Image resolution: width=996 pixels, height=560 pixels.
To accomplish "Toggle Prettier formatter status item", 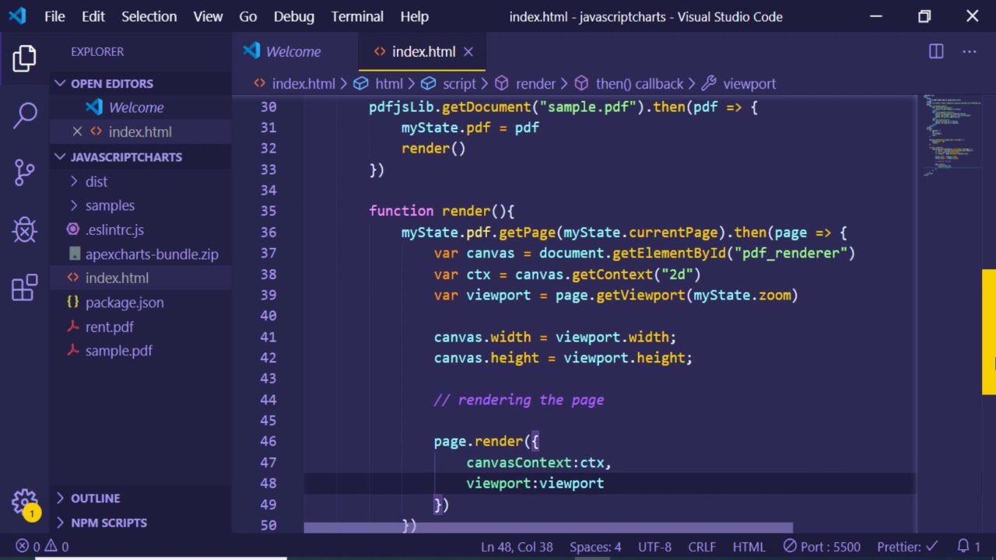I will click(907, 547).
